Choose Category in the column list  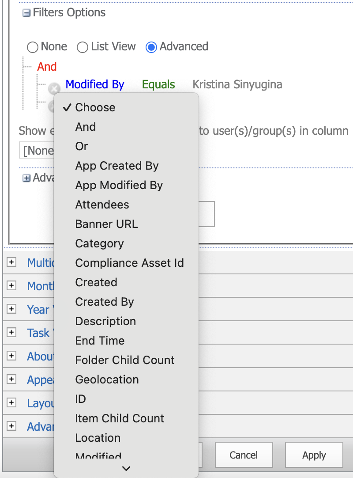[99, 243]
